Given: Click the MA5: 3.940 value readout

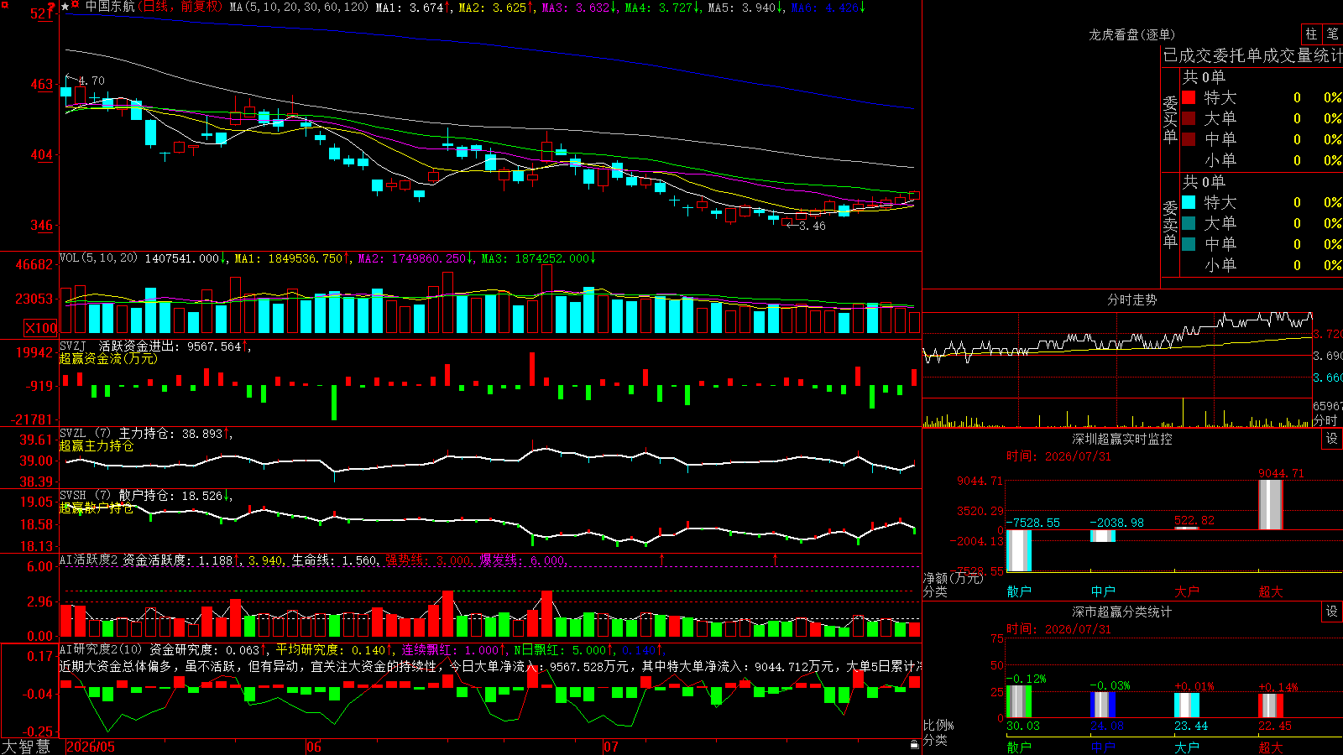Looking at the screenshot, I should (x=742, y=7).
